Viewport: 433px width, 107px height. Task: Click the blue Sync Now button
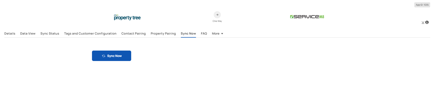111,56
